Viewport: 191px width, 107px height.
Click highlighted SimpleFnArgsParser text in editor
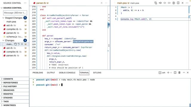pyautogui.click(x=83, y=42)
